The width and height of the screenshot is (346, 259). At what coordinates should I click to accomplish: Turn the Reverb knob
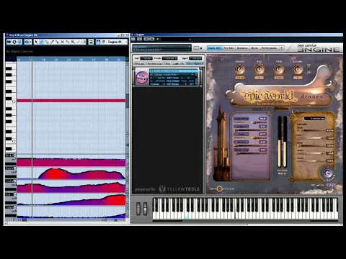tap(327, 173)
